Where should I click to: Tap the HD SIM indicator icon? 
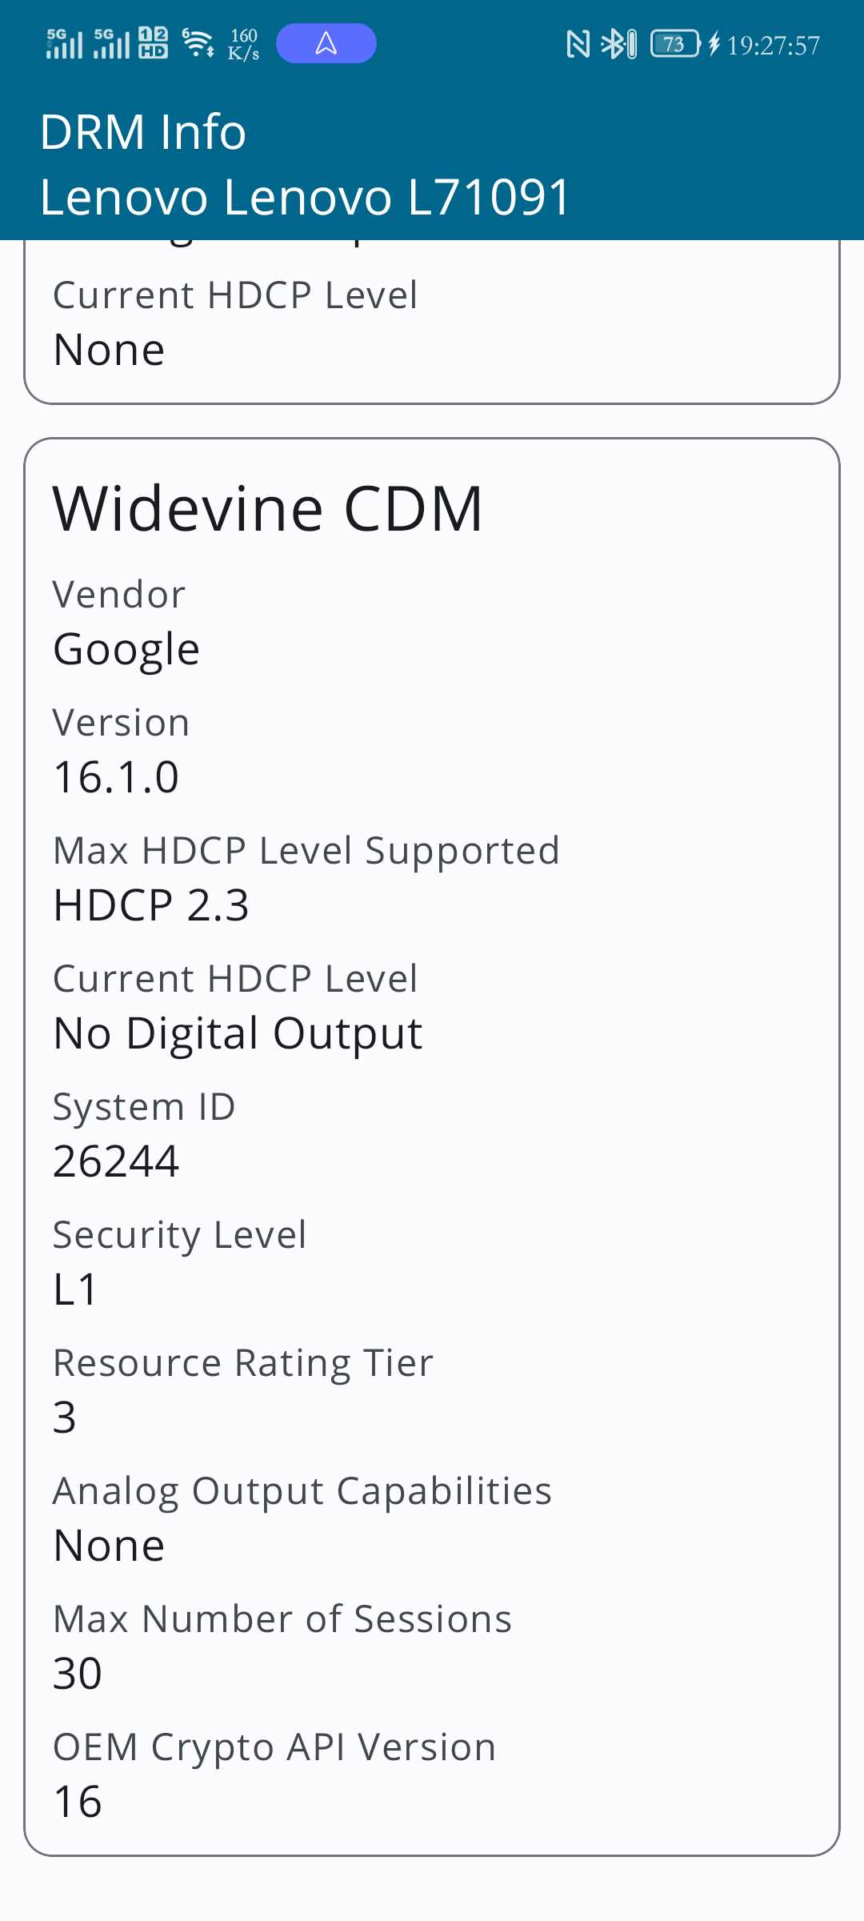pyautogui.click(x=153, y=43)
